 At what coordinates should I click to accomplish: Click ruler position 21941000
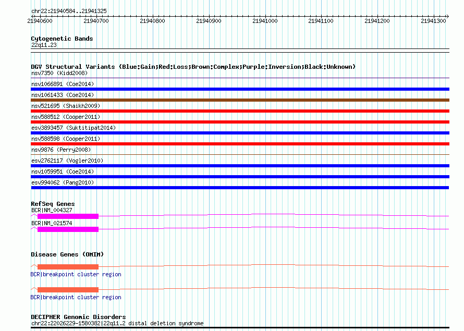pos(265,21)
